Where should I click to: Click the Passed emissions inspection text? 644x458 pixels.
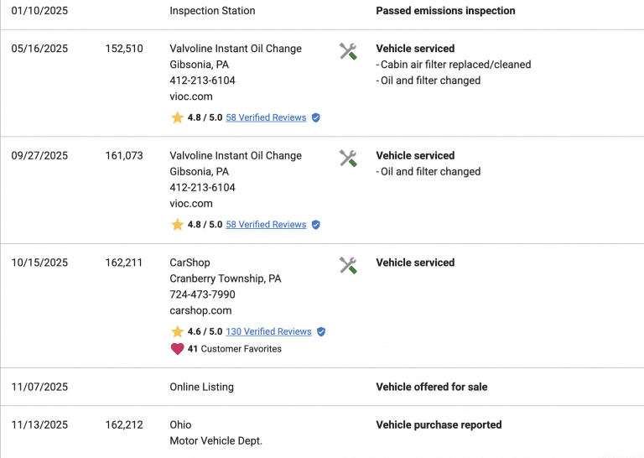tap(445, 11)
